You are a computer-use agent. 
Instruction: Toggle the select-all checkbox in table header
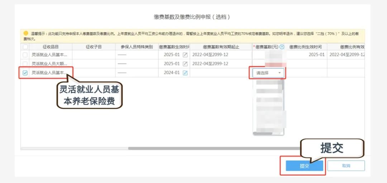pyautogui.click(x=25, y=47)
